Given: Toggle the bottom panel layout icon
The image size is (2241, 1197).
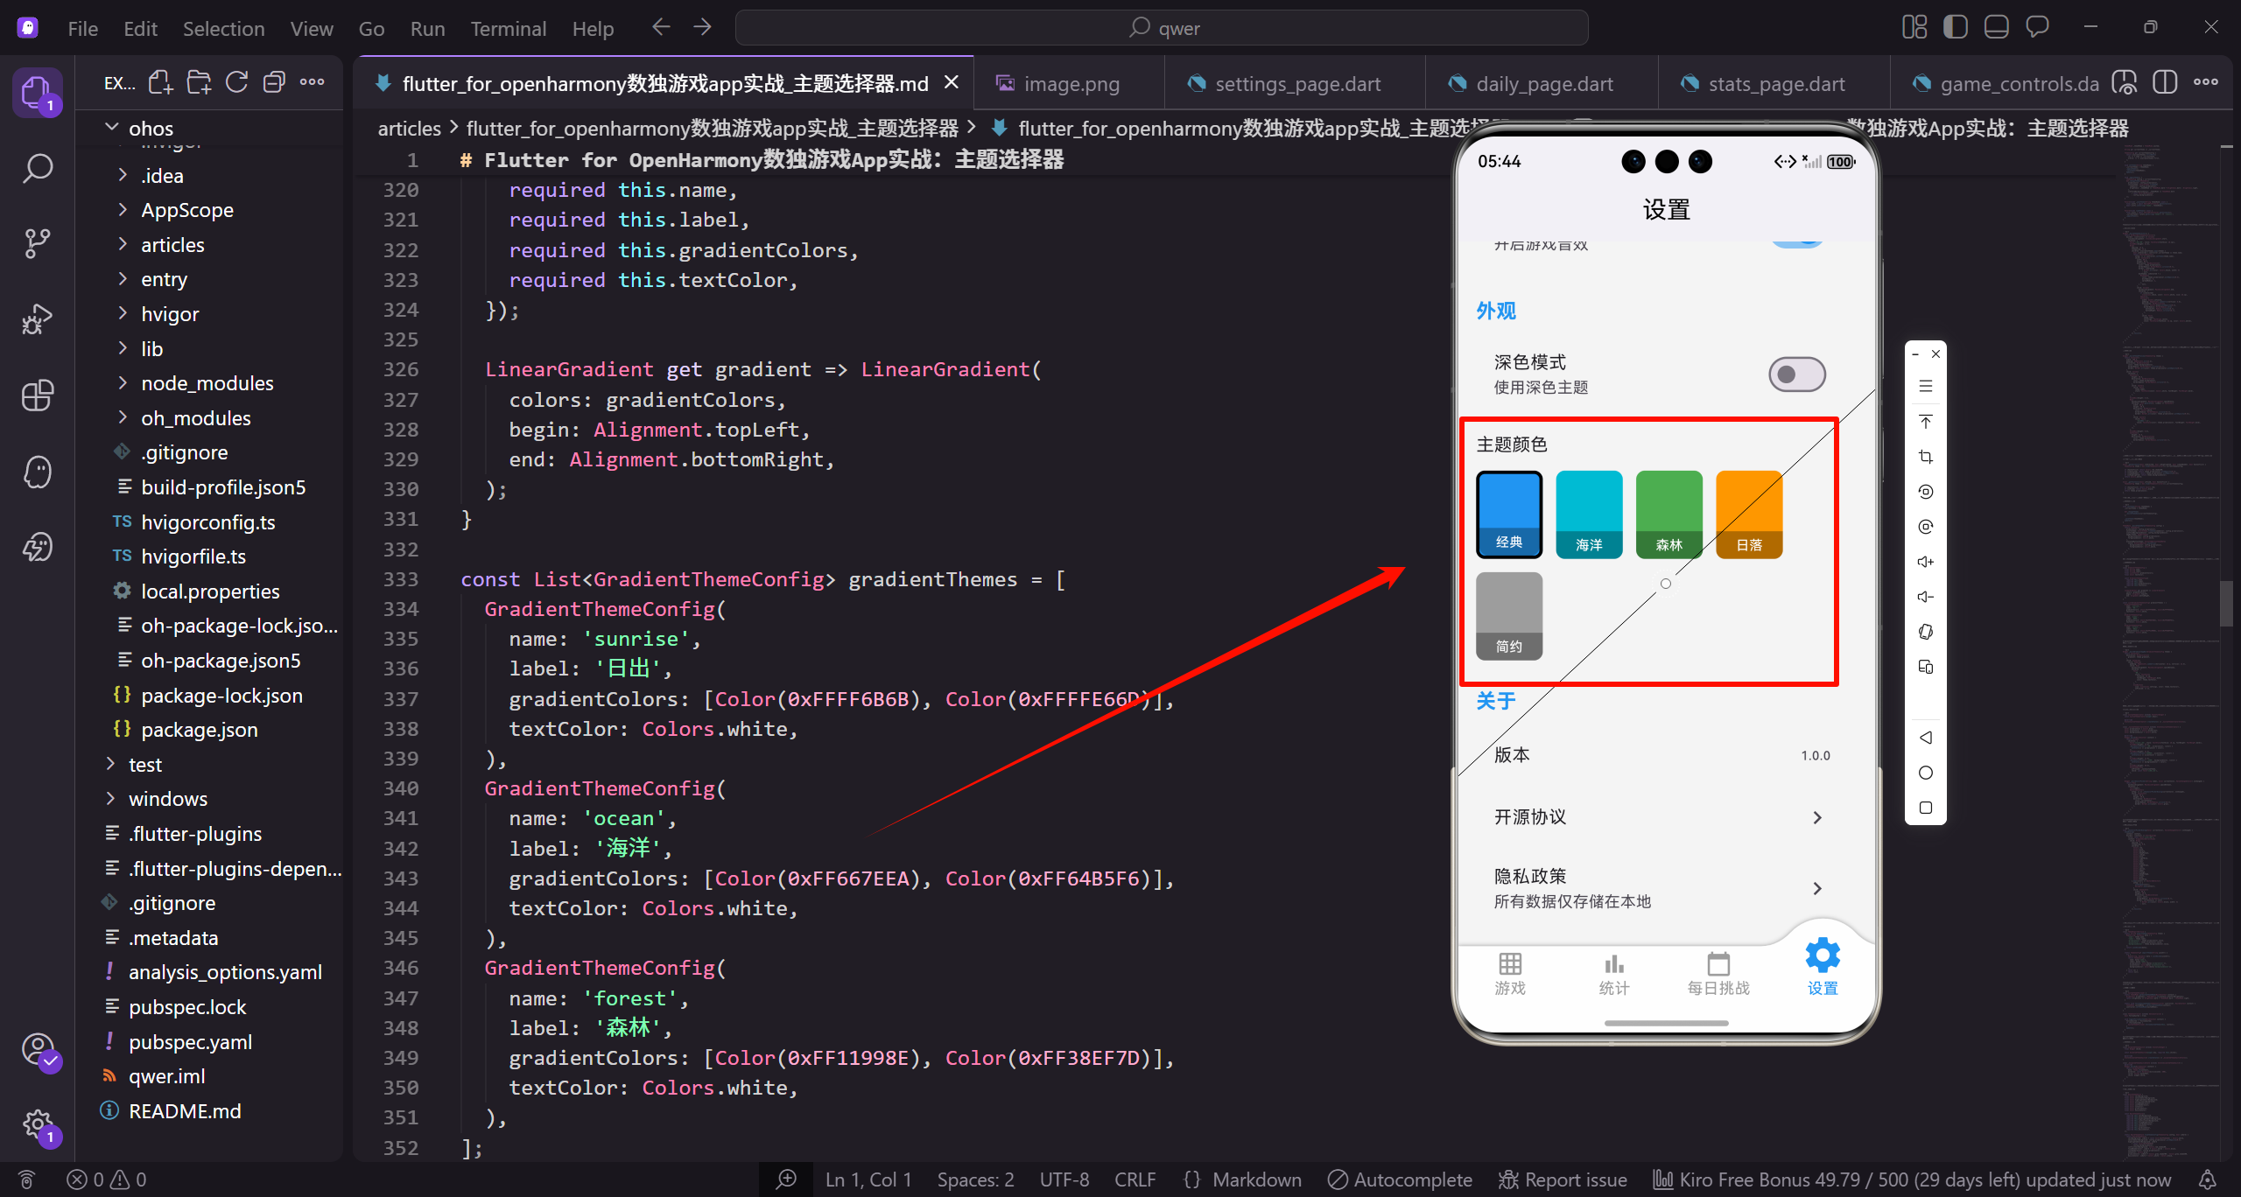Looking at the screenshot, I should (x=1996, y=28).
